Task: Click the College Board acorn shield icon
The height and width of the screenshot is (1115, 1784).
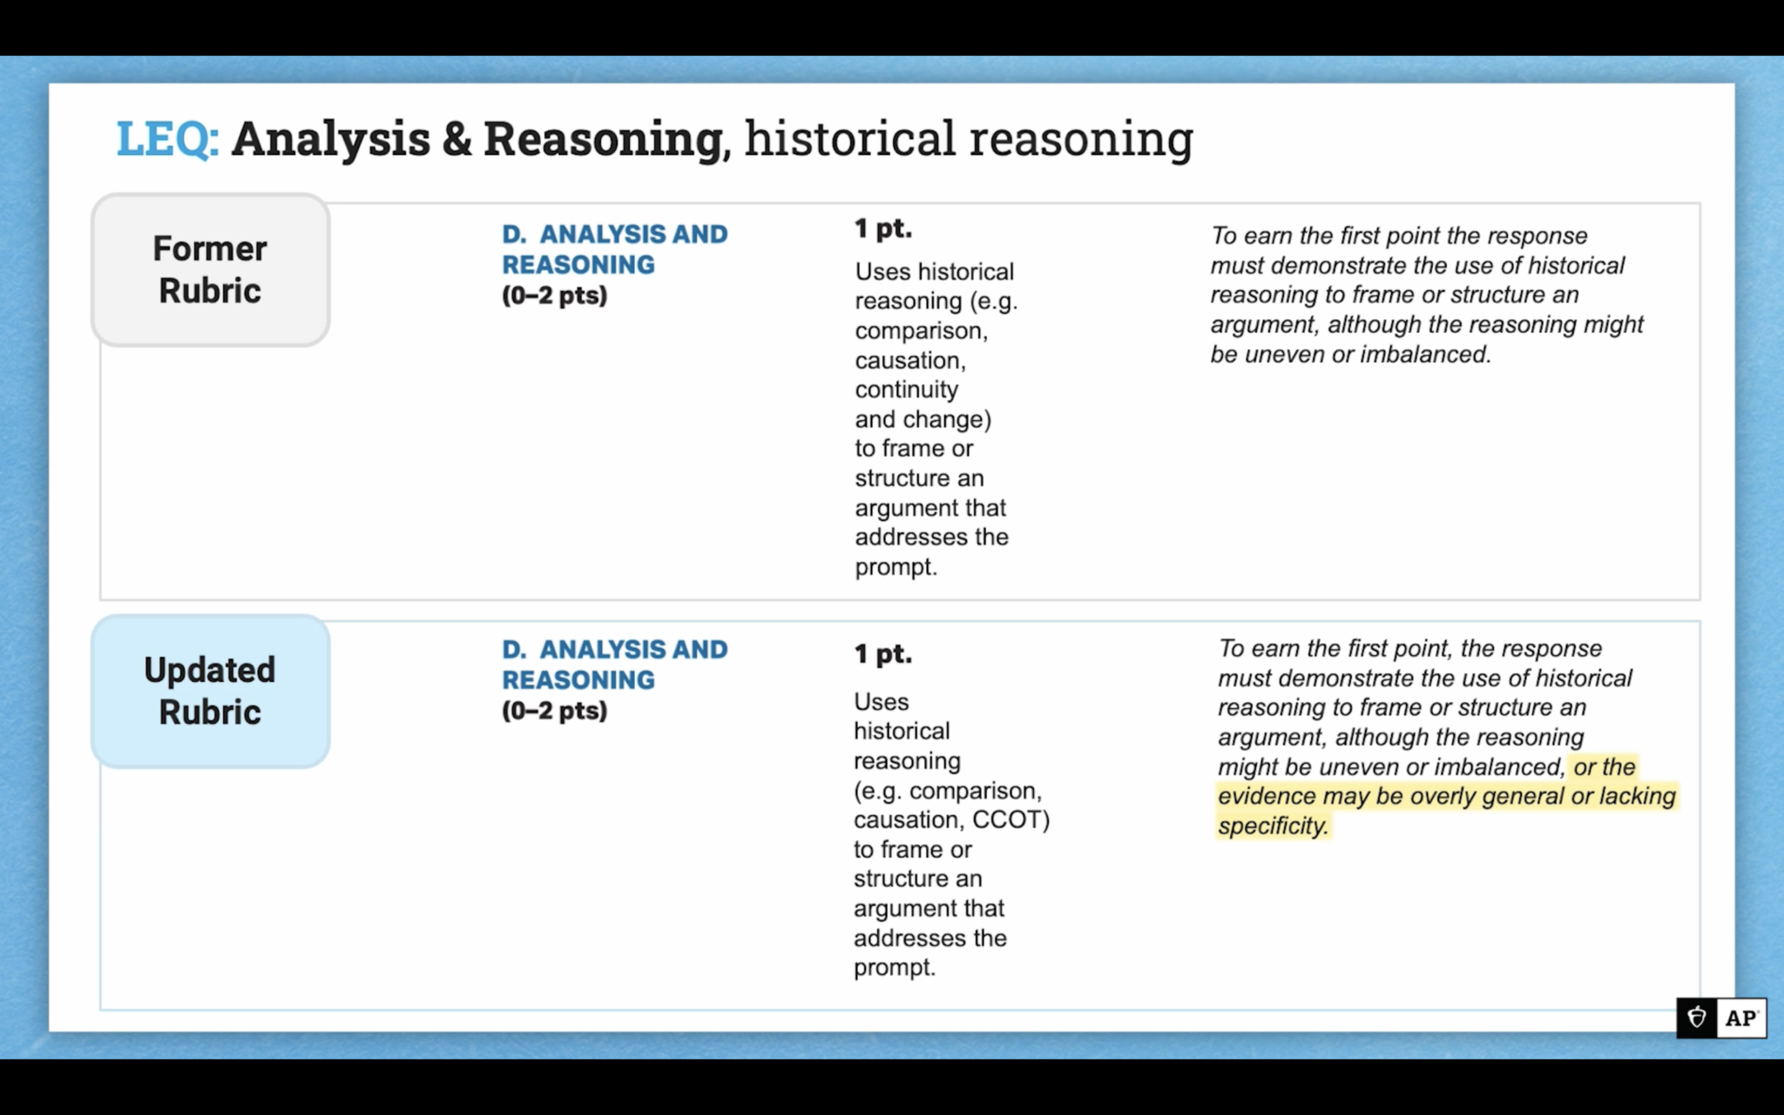Action: [x=1697, y=1017]
